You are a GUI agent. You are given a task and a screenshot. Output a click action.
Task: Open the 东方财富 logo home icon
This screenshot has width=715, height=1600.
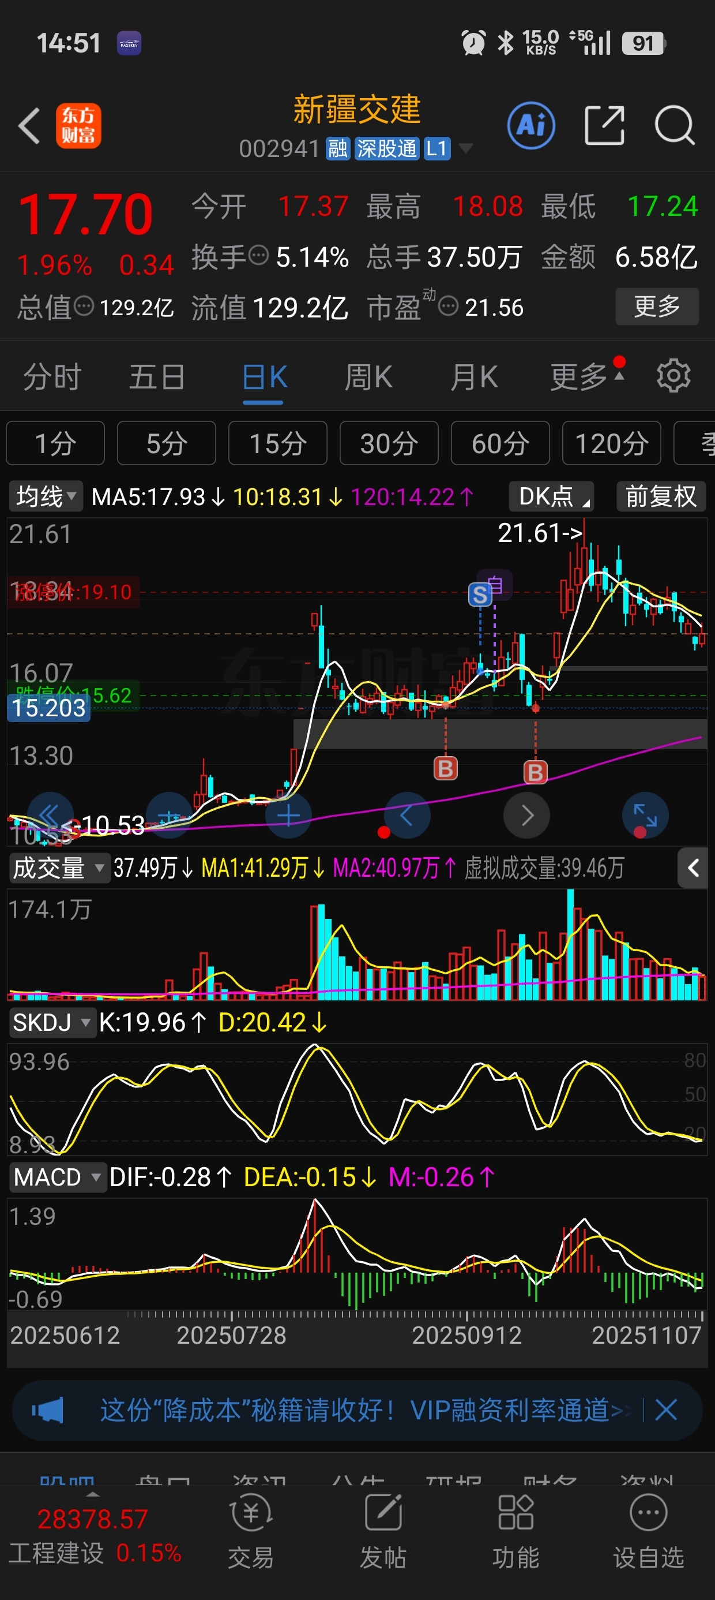coord(78,126)
